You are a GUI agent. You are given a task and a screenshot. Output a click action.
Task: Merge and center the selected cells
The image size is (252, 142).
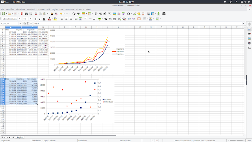80,19
